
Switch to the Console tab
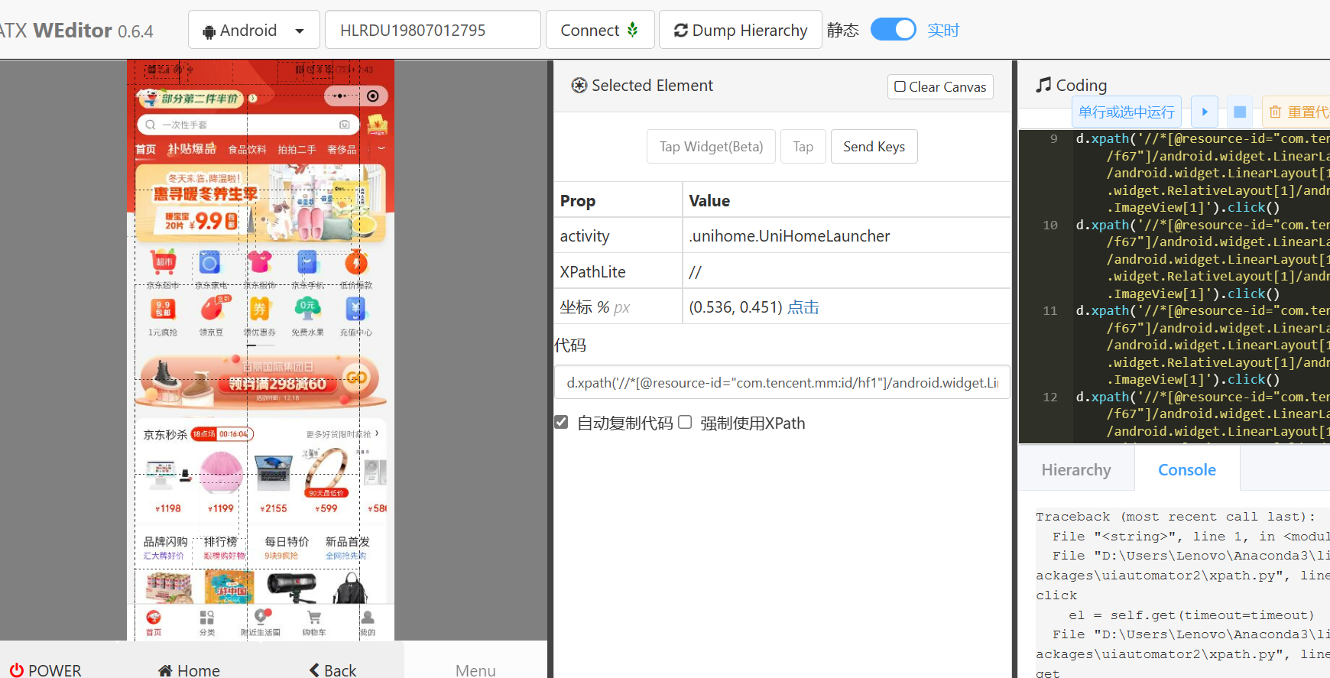(x=1187, y=469)
